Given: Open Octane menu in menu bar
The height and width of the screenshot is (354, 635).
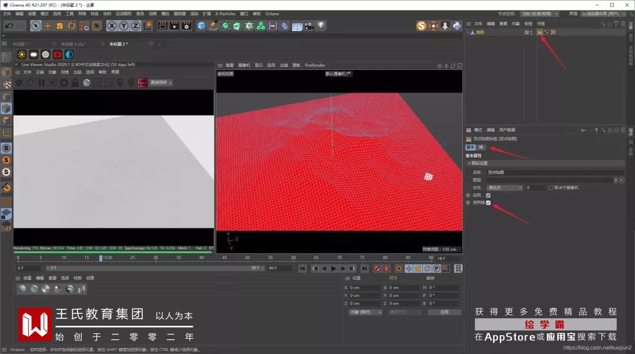Looking at the screenshot, I should click(x=272, y=14).
